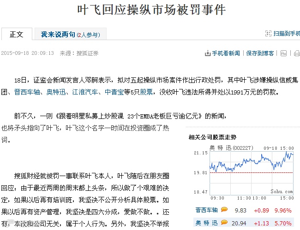Click the +1.13 change value
Screen dimensions: 300x230
click(261, 223)
